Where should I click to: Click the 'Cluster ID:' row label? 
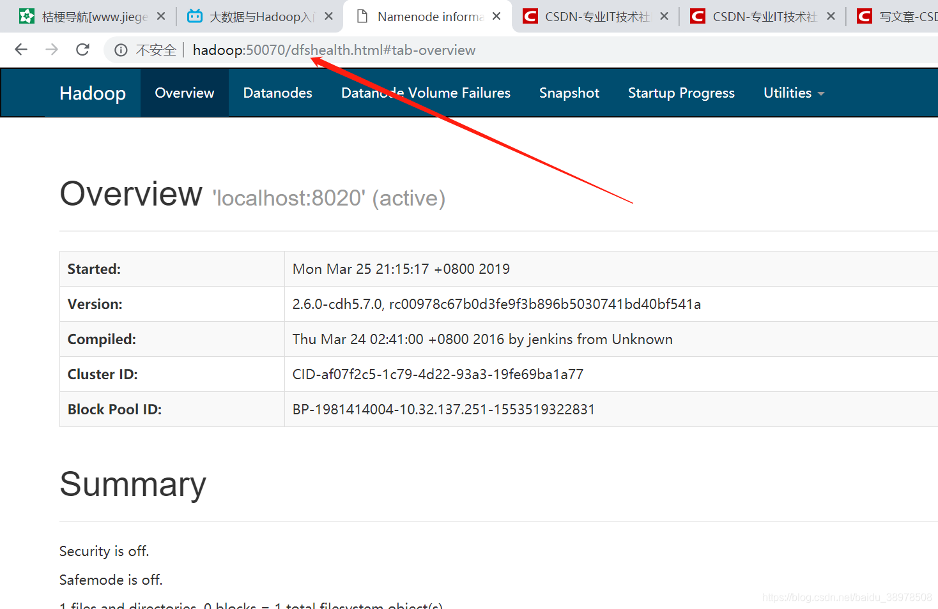click(103, 375)
